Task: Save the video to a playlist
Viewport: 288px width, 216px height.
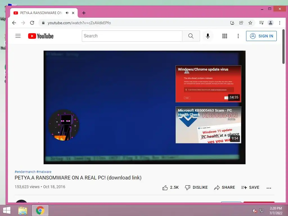Action: click(x=250, y=188)
